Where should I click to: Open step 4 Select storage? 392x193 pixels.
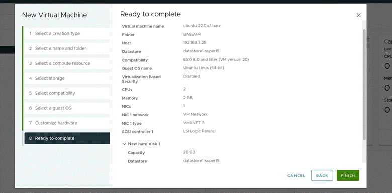(x=67, y=78)
